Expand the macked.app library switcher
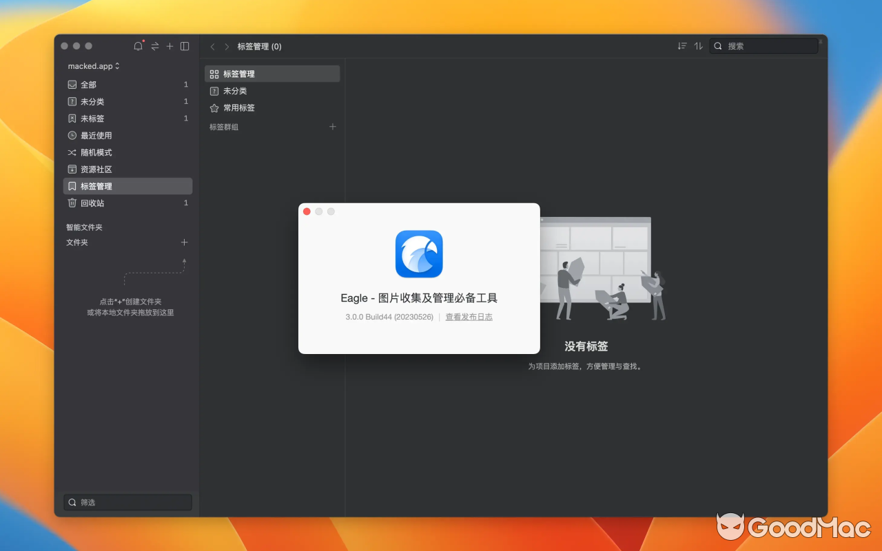882x551 pixels. click(x=93, y=66)
